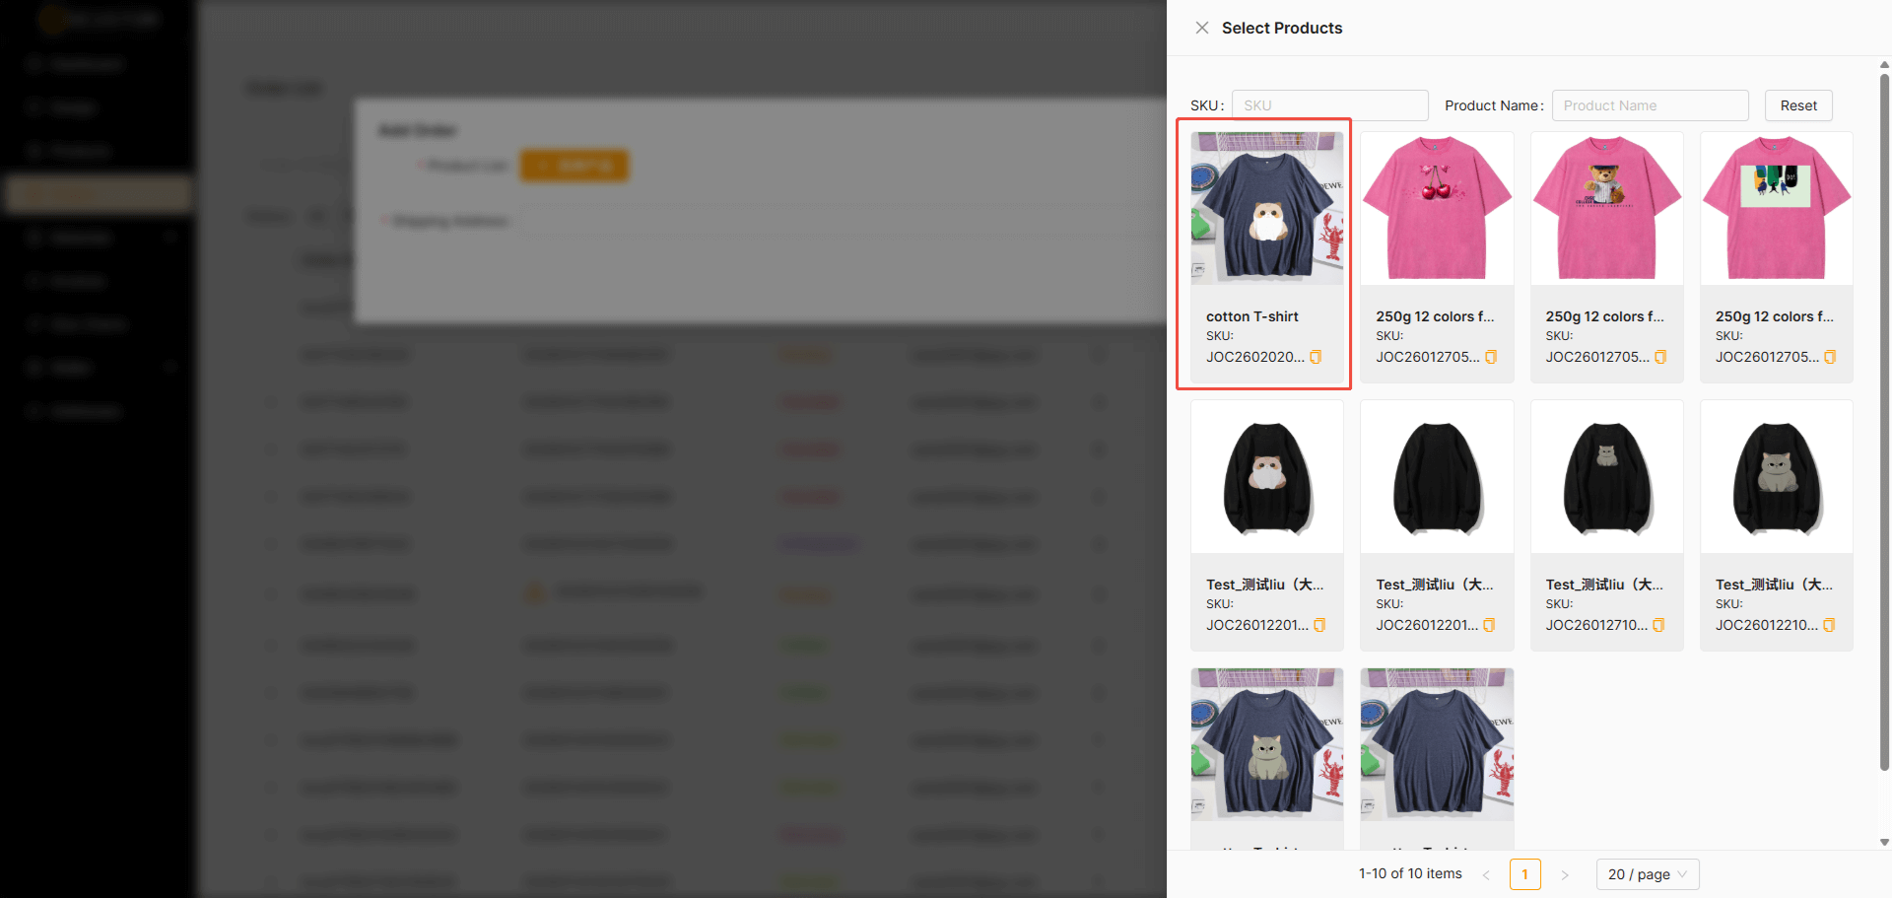The image size is (1892, 898).
Task: Click the Reset filter button
Action: pyautogui.click(x=1797, y=105)
